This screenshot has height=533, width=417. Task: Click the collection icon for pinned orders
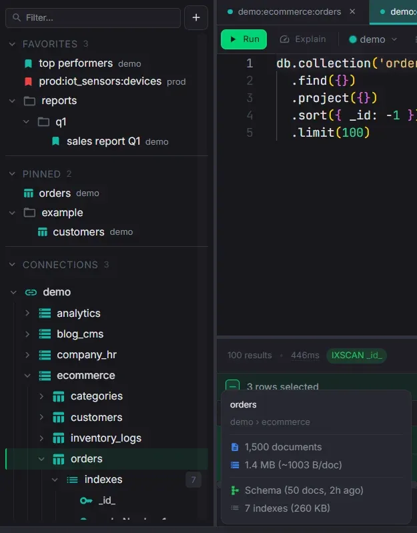(x=29, y=193)
